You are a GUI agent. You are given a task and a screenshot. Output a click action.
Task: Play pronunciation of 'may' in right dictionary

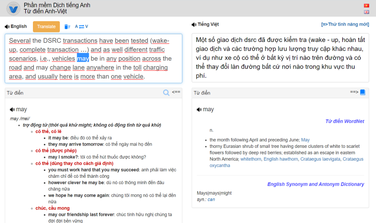[199, 110]
